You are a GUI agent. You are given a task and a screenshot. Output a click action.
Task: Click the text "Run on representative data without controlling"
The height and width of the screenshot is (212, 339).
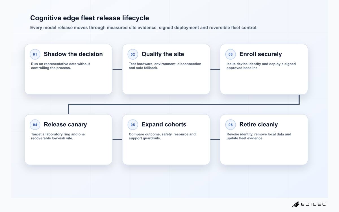pos(60,66)
